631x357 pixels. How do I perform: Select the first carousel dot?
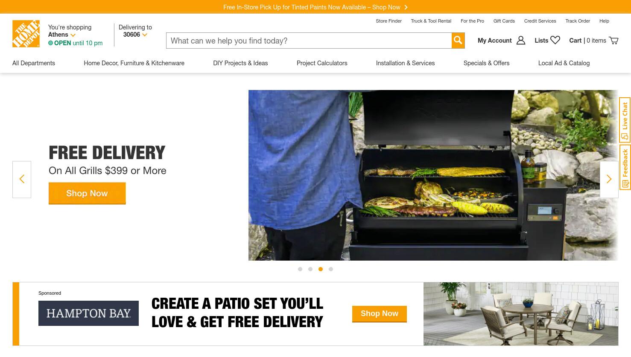(x=300, y=269)
